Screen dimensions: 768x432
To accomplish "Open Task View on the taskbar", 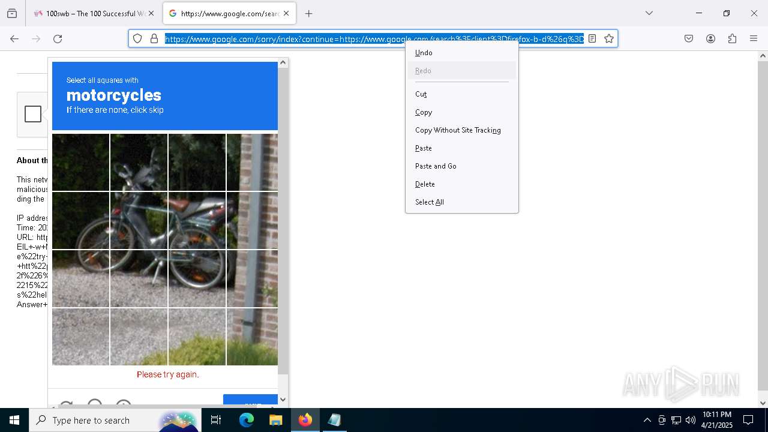I will point(216,420).
